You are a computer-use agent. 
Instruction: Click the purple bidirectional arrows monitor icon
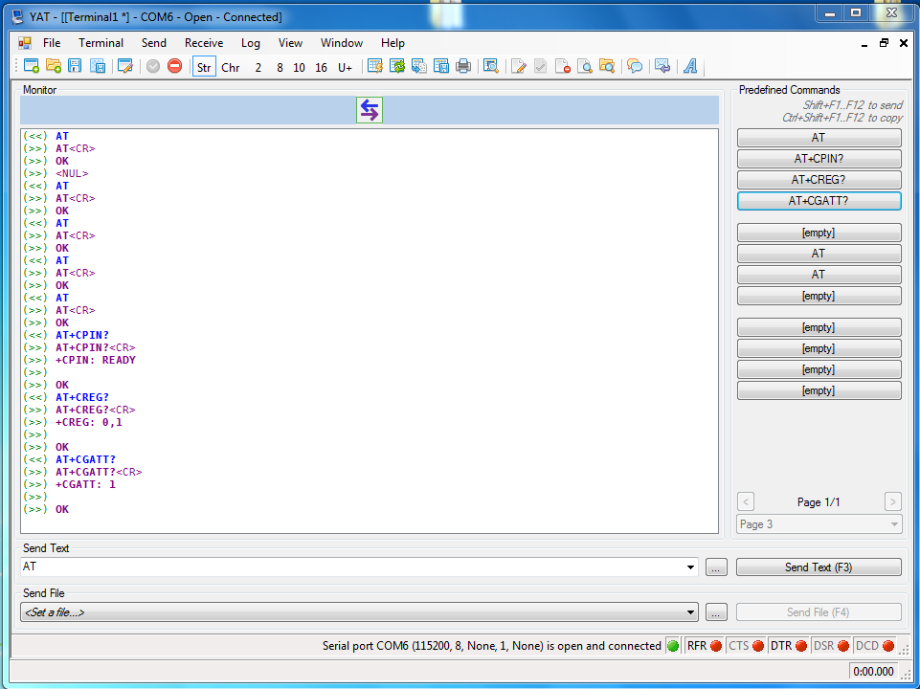click(x=369, y=110)
